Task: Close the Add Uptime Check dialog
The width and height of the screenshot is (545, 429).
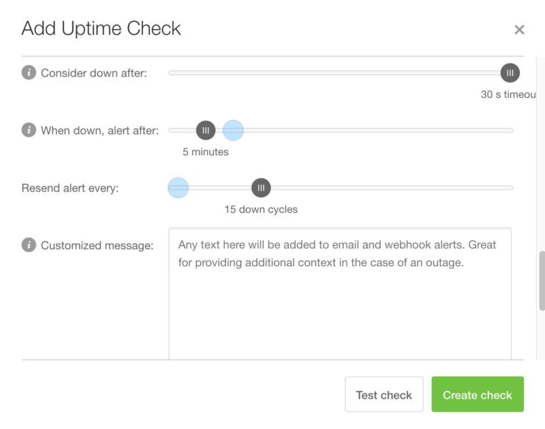Action: click(x=519, y=29)
